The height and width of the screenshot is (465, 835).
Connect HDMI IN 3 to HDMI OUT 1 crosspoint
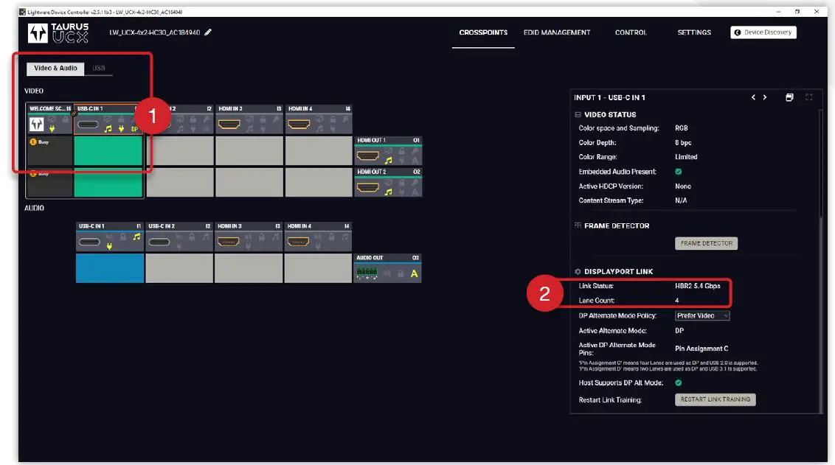coord(249,150)
